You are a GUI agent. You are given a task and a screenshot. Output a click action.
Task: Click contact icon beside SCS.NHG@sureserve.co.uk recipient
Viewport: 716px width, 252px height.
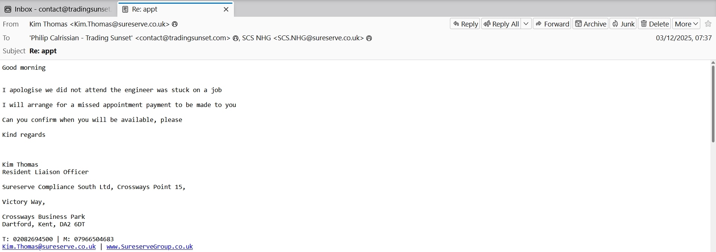tap(369, 38)
